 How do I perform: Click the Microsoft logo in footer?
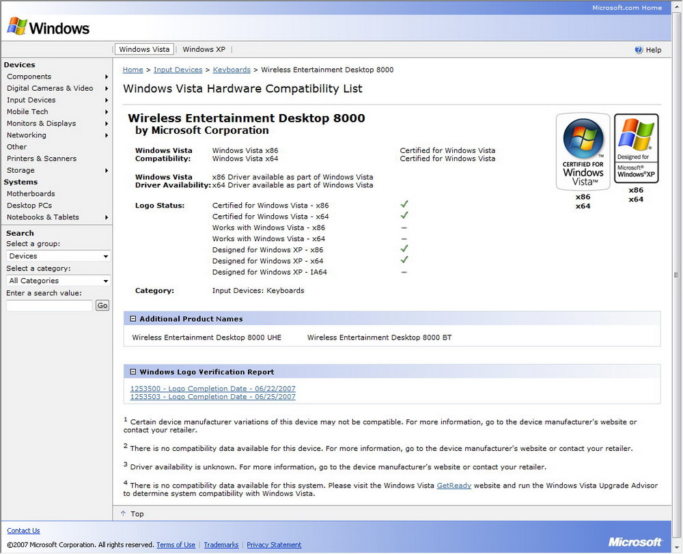click(x=635, y=542)
